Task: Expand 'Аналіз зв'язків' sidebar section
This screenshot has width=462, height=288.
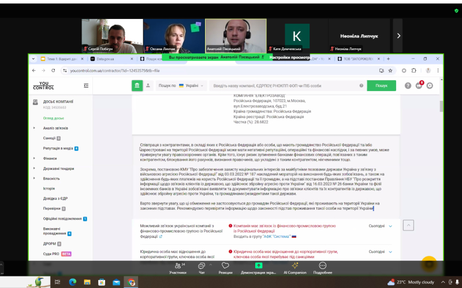Action: (x=34, y=128)
